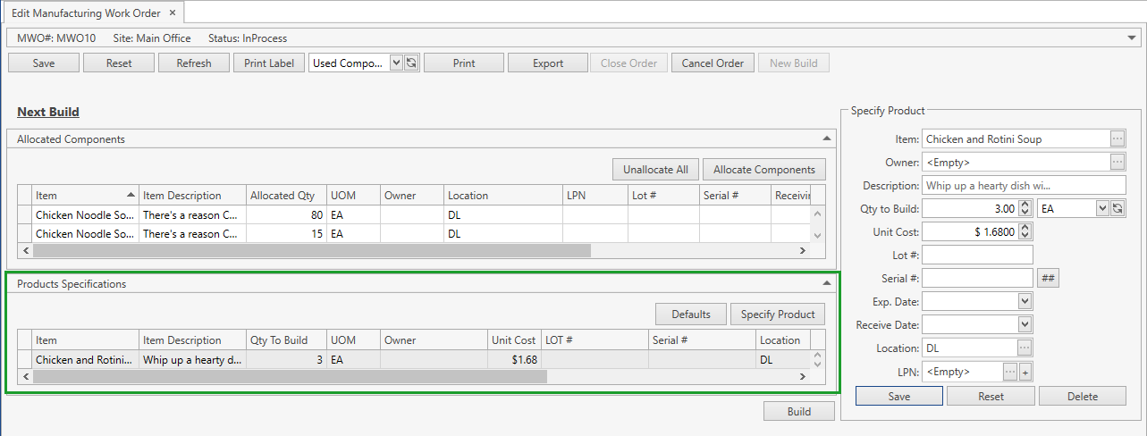
Task: Select the Edit Manufacturing Work Order tab
Action: tap(85, 13)
